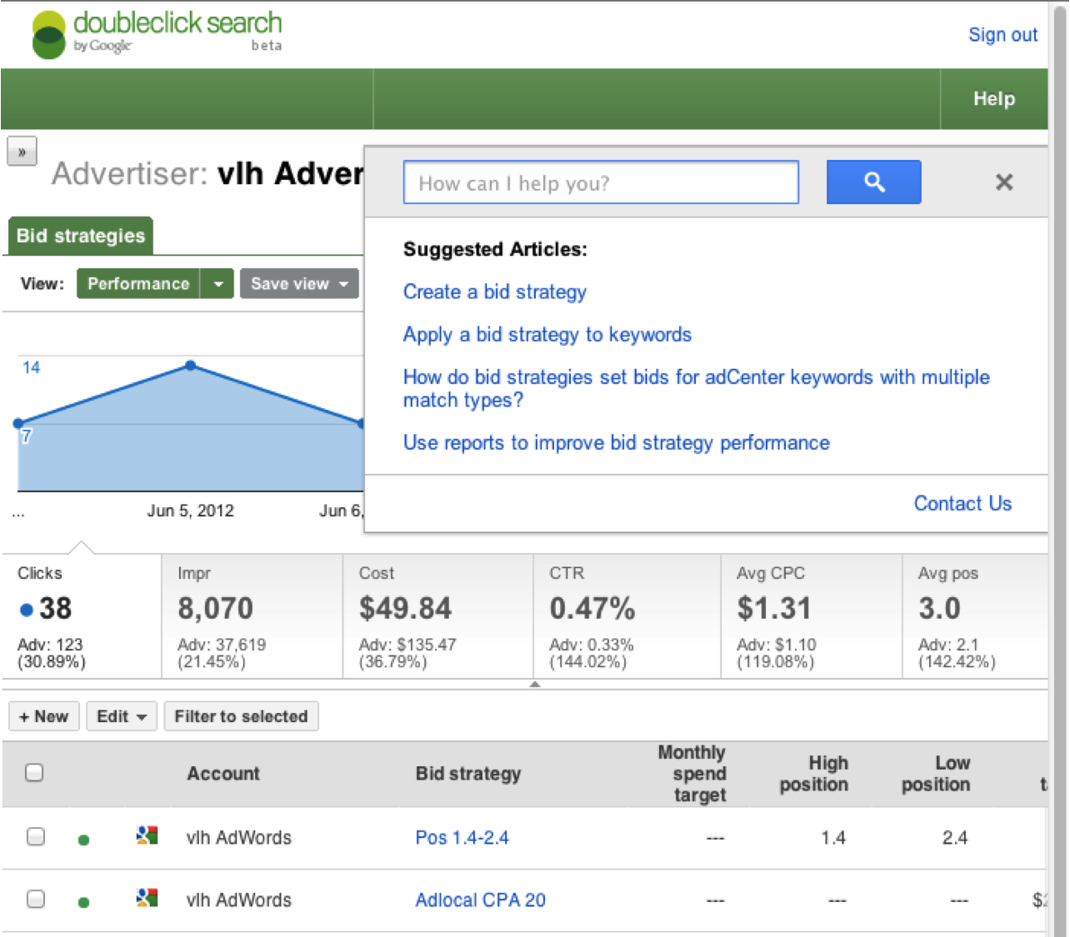Check the Adlocal CPA 20 row checkbox
Viewport: 1070px width, 937px height.
coord(35,899)
